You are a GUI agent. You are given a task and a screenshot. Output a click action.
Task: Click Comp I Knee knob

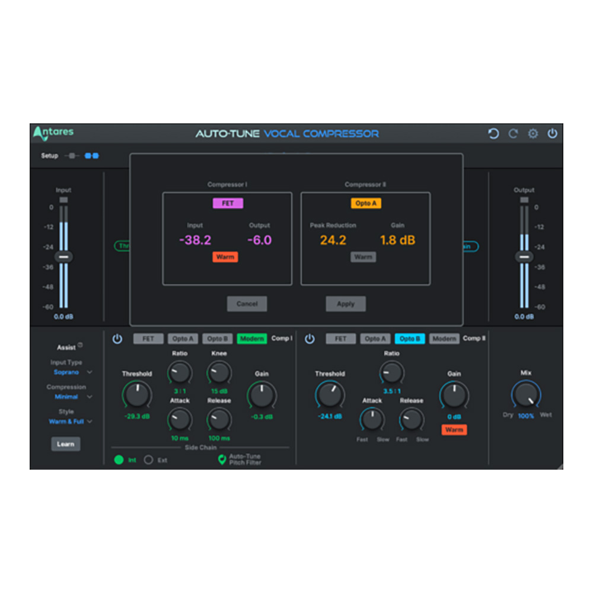pos(219,372)
